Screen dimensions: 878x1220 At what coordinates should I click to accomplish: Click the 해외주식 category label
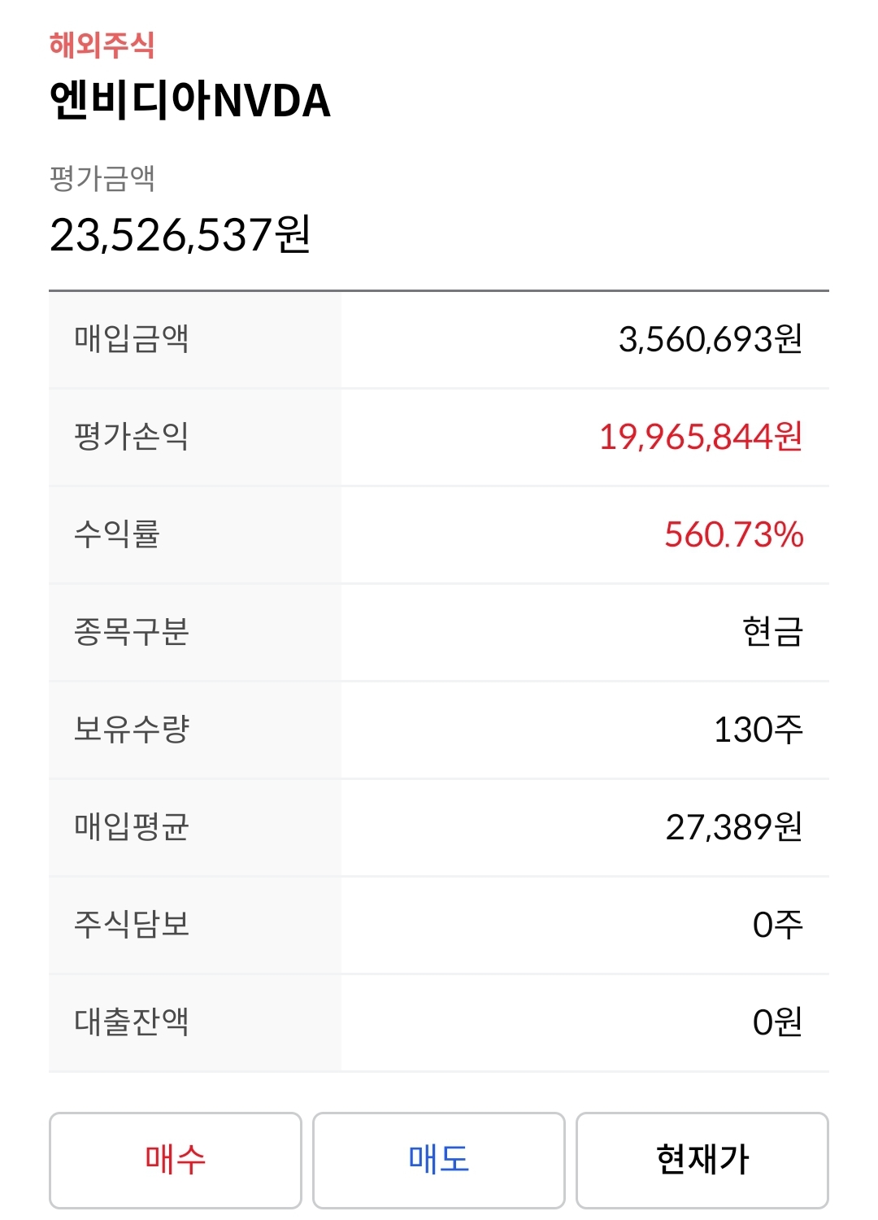[102, 45]
